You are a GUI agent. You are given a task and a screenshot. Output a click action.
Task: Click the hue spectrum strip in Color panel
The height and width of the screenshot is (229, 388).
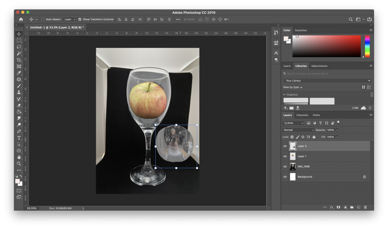coord(367,46)
